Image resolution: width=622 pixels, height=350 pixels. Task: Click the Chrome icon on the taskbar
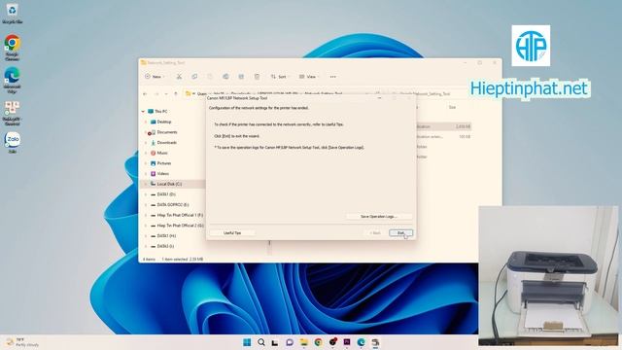point(318,342)
